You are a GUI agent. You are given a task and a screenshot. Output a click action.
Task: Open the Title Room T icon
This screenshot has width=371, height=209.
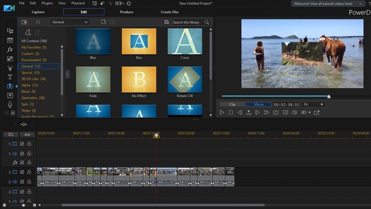[x=10, y=77]
